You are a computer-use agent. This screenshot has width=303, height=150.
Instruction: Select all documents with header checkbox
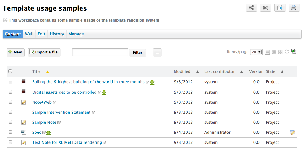click(x=10, y=71)
